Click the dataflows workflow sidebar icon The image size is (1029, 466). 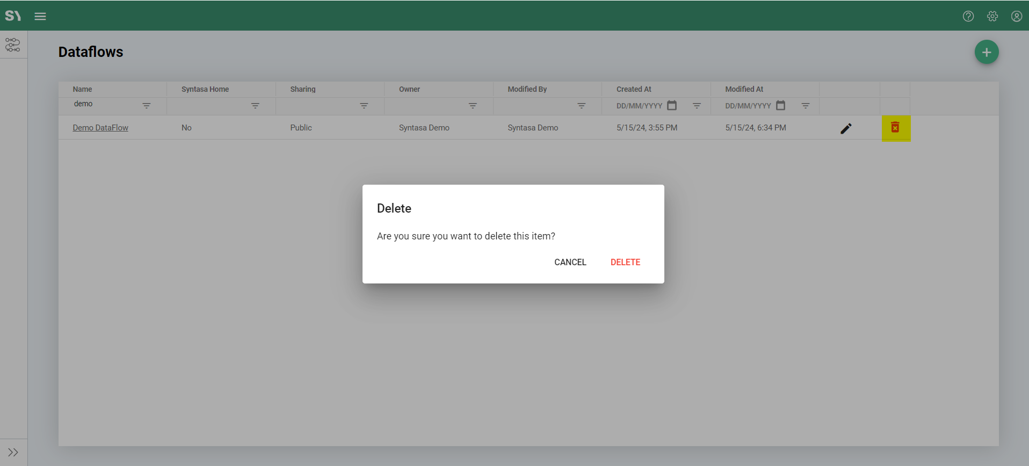click(x=13, y=45)
